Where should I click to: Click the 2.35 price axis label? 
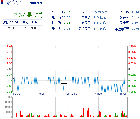tap(9, 92)
